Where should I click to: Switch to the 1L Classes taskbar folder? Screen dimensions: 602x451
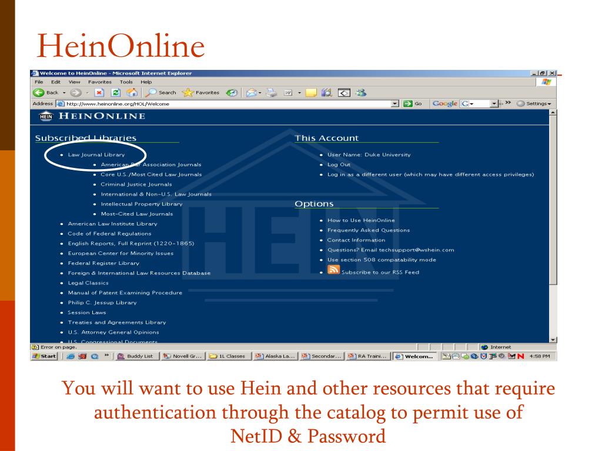(229, 356)
